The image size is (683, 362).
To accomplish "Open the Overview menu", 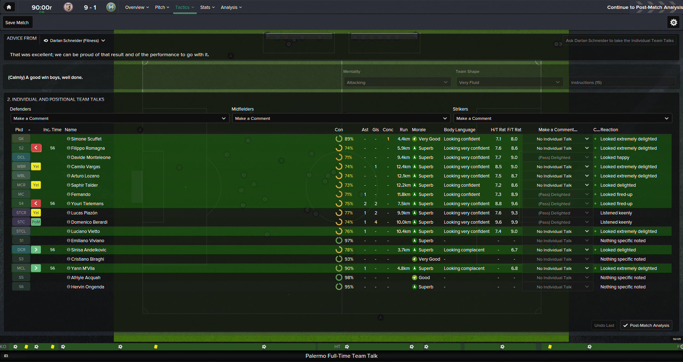I will point(137,7).
